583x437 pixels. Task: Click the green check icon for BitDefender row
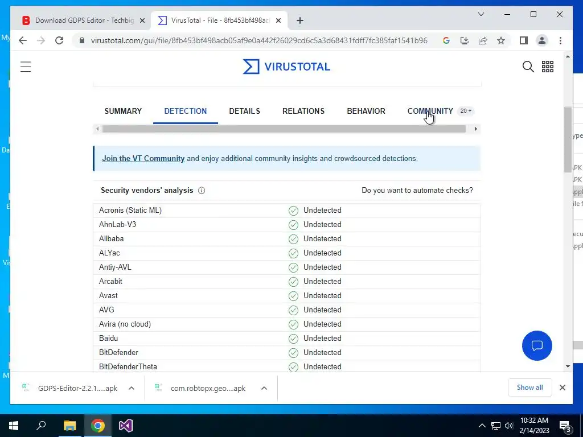coord(293,353)
